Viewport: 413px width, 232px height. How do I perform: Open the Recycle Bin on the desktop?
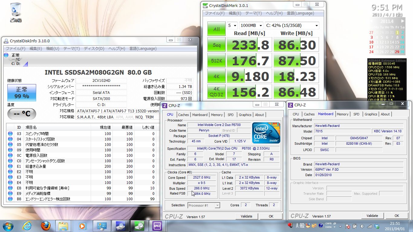point(15,12)
